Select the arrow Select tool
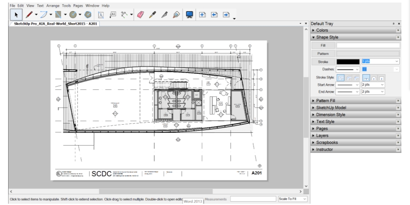This screenshot has width=410, height=205. (x=16, y=14)
